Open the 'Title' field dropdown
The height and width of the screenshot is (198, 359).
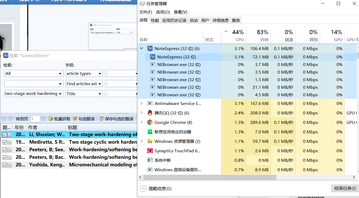point(100,94)
